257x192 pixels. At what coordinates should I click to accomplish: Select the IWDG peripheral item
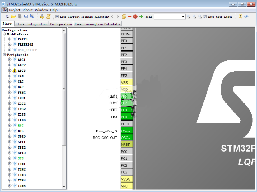(x=22, y=120)
